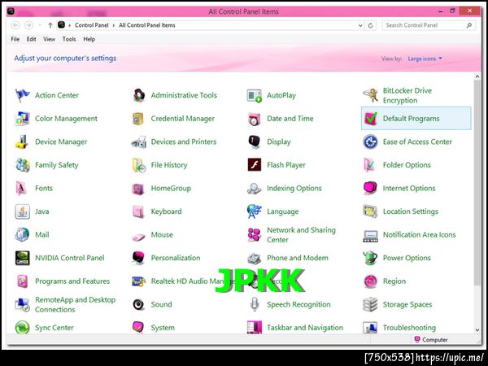Open the System link
The width and height of the screenshot is (488, 366).
(163, 328)
